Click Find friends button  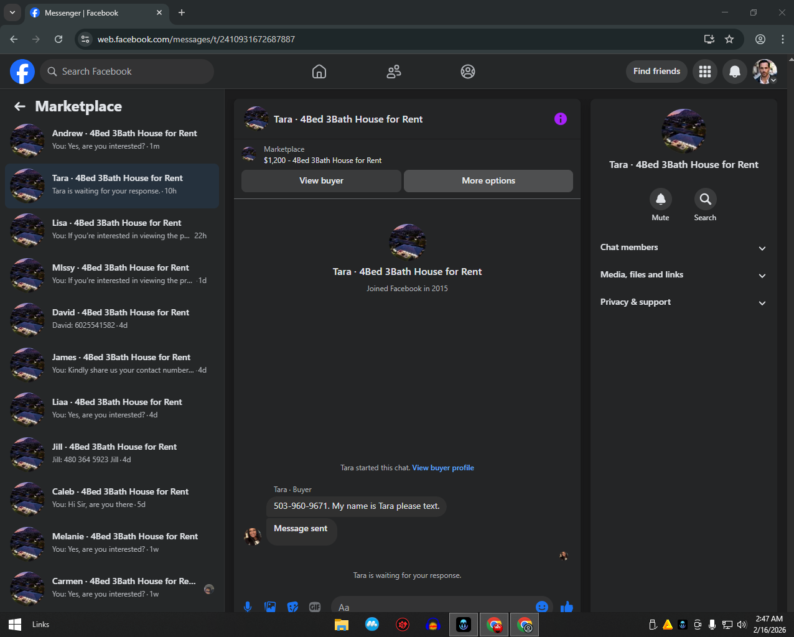click(x=656, y=72)
